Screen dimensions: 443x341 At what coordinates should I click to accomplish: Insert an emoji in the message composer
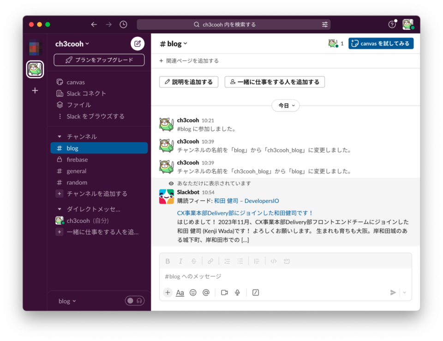coord(193,292)
